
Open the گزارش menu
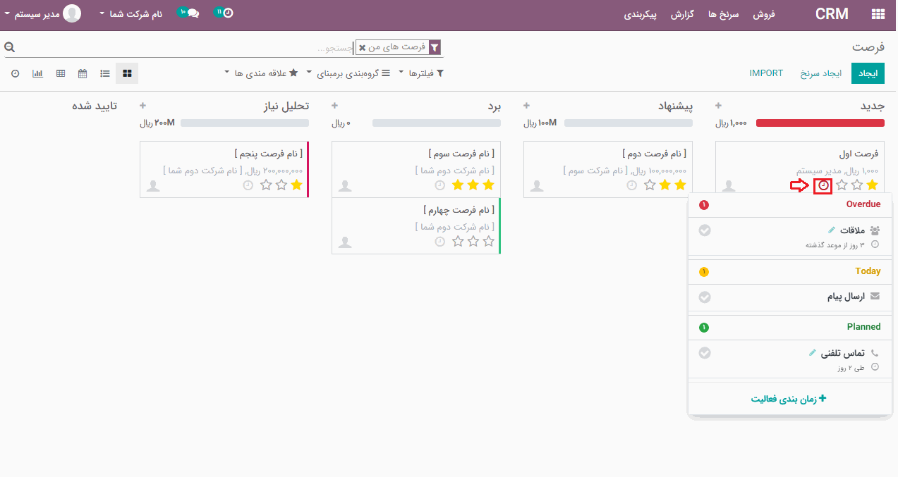click(x=682, y=13)
